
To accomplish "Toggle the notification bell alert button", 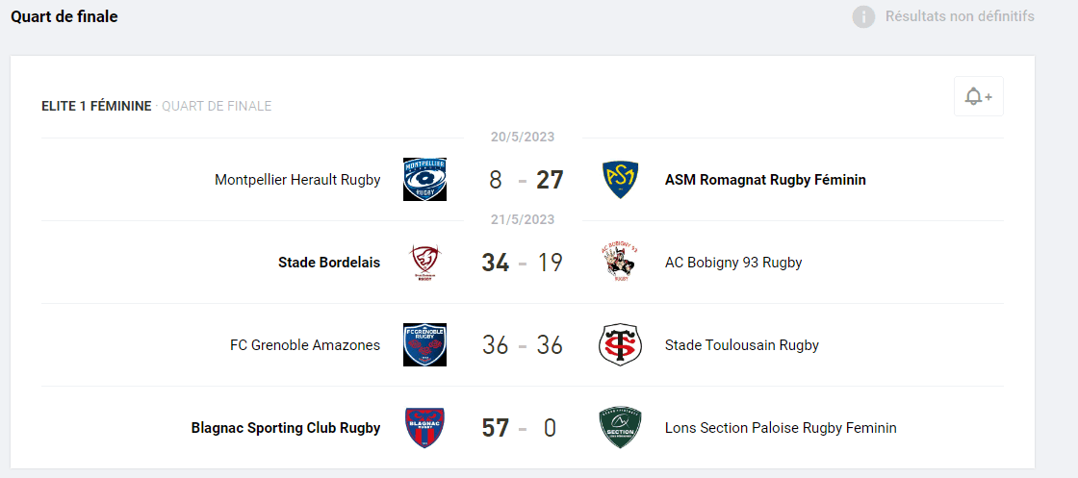I will (978, 96).
